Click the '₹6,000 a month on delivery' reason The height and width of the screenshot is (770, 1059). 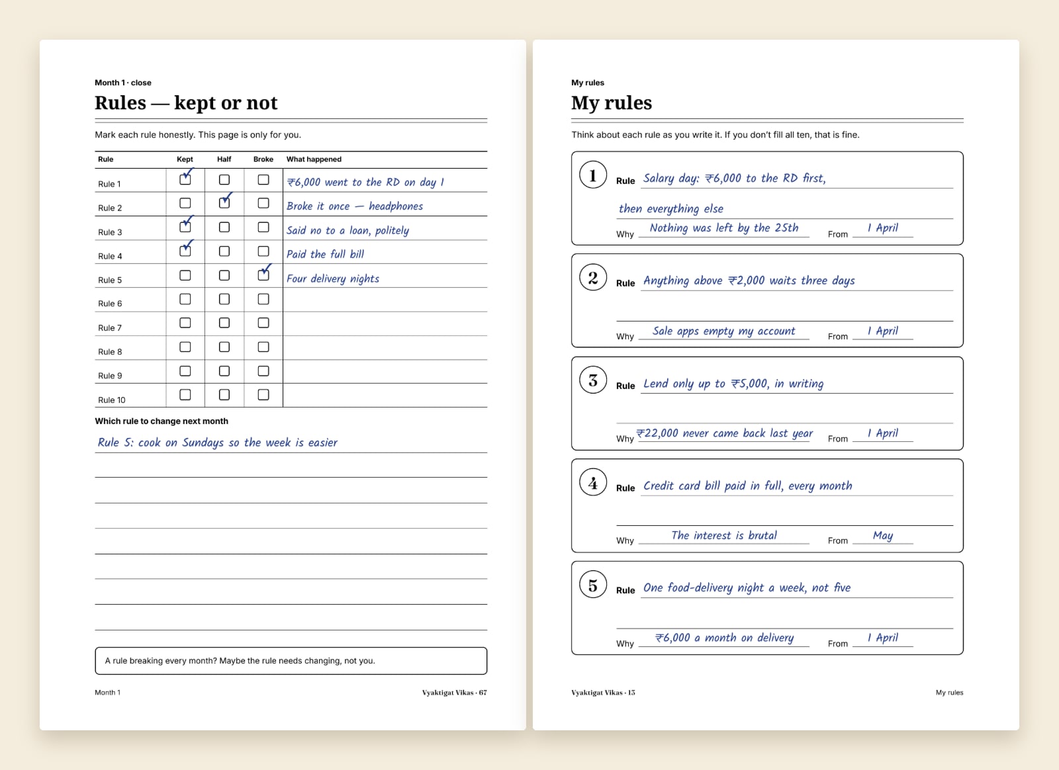[x=724, y=638]
